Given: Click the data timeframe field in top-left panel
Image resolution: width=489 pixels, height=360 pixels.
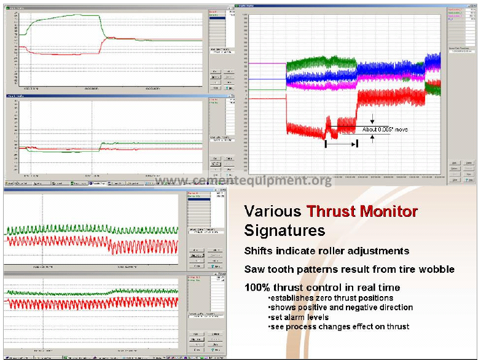Looking at the screenshot, I should coord(221,53).
